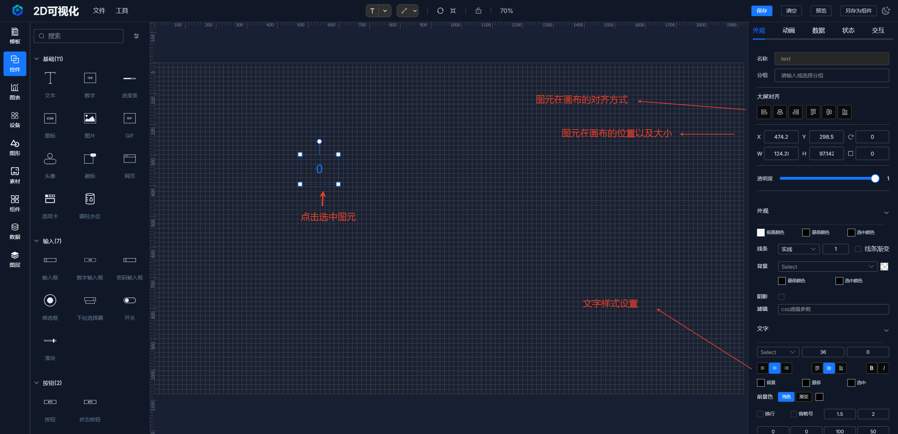
Task: Click the lock icon in top toolbar
Action: pos(478,11)
